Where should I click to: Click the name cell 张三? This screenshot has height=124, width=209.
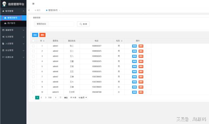(x=72, y=46)
